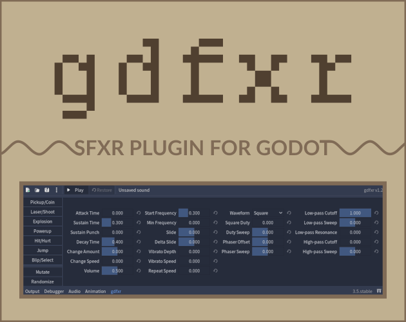Viewport: 406px width, 322px height.
Task: Reset the Change Amount value
Action: click(x=139, y=251)
